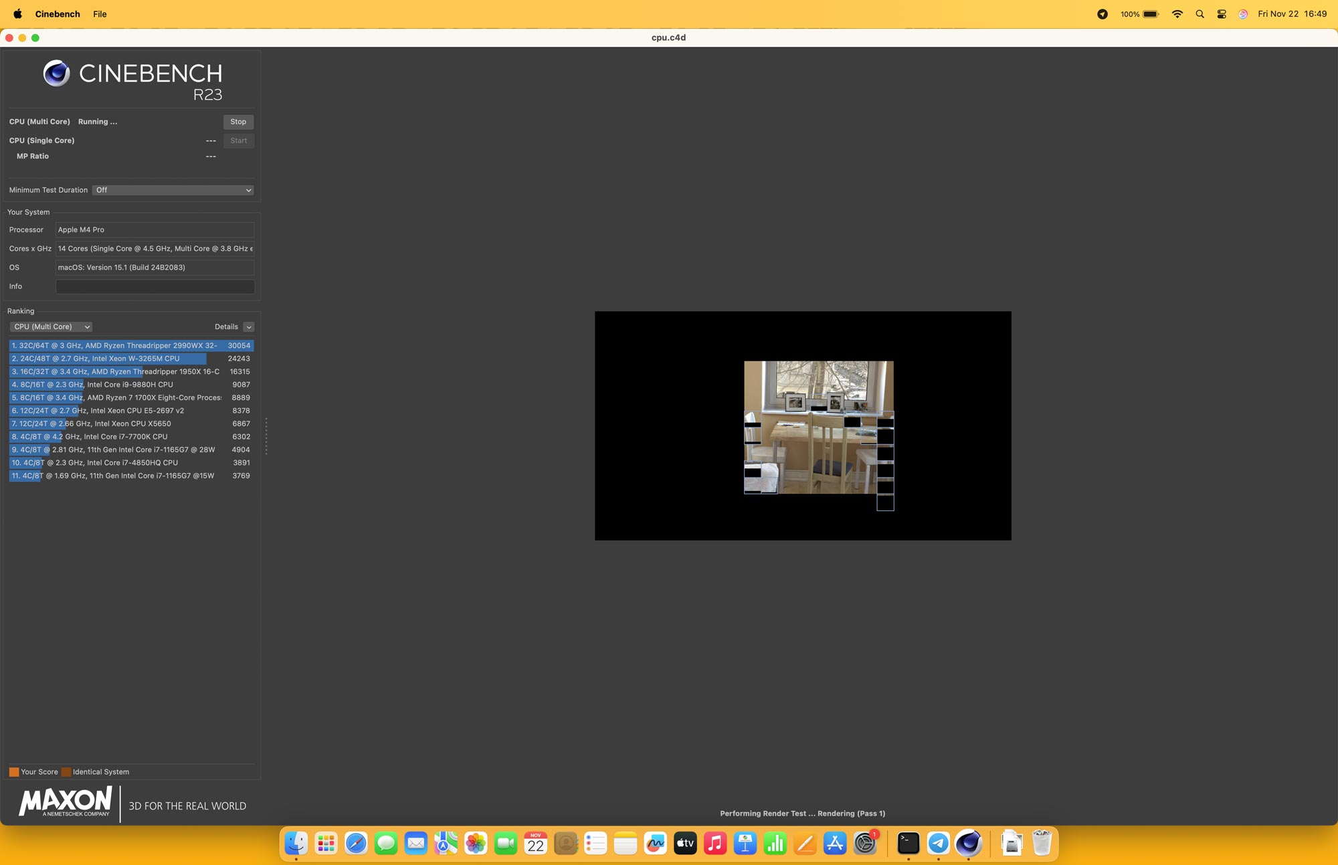Open the CPU (Multi Core) ranking dropdown
The image size is (1338, 865).
pos(51,326)
